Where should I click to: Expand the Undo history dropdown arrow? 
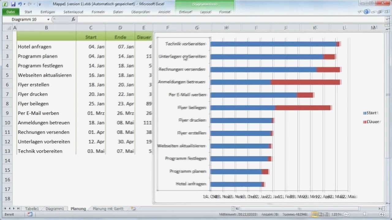coord(24,4)
